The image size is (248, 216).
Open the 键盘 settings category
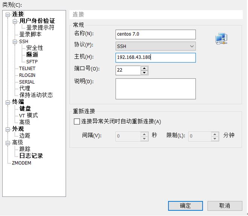tap(25, 109)
